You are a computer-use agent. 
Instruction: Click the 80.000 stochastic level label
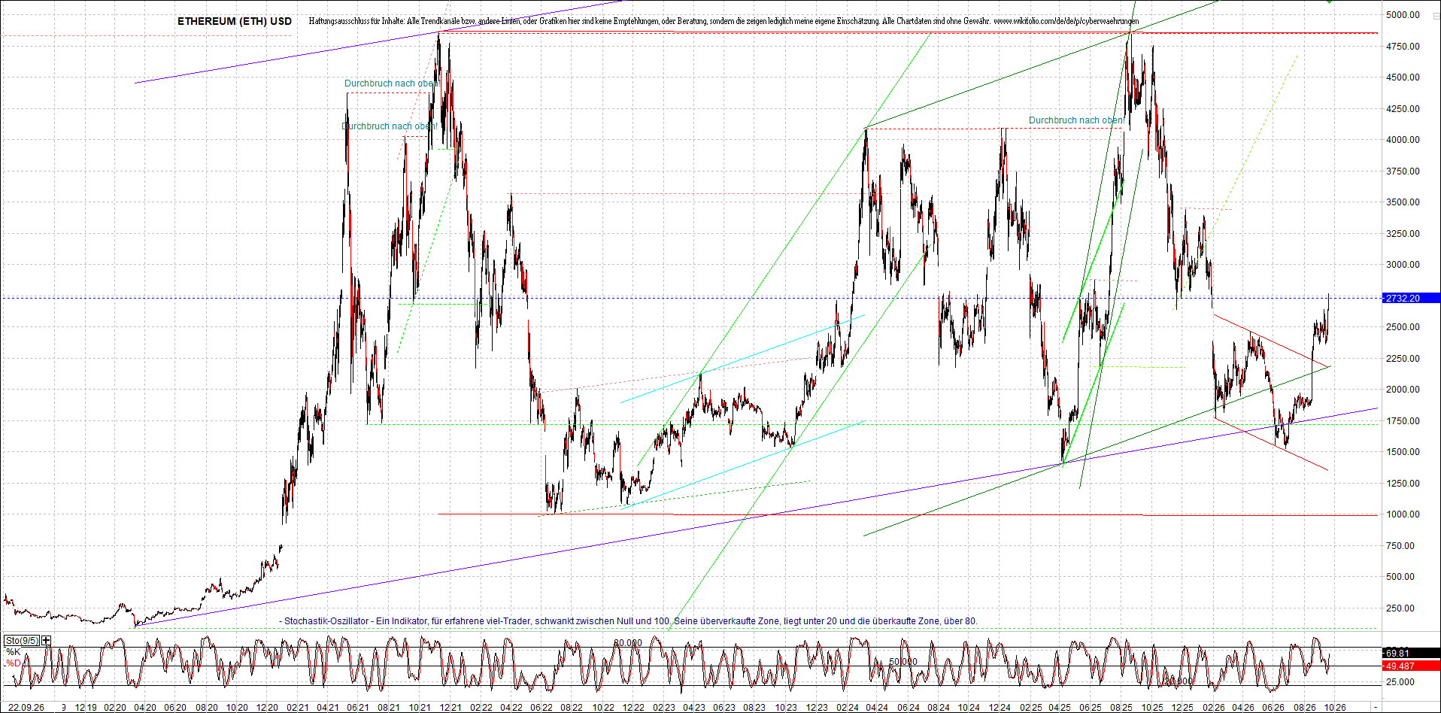coord(628,643)
